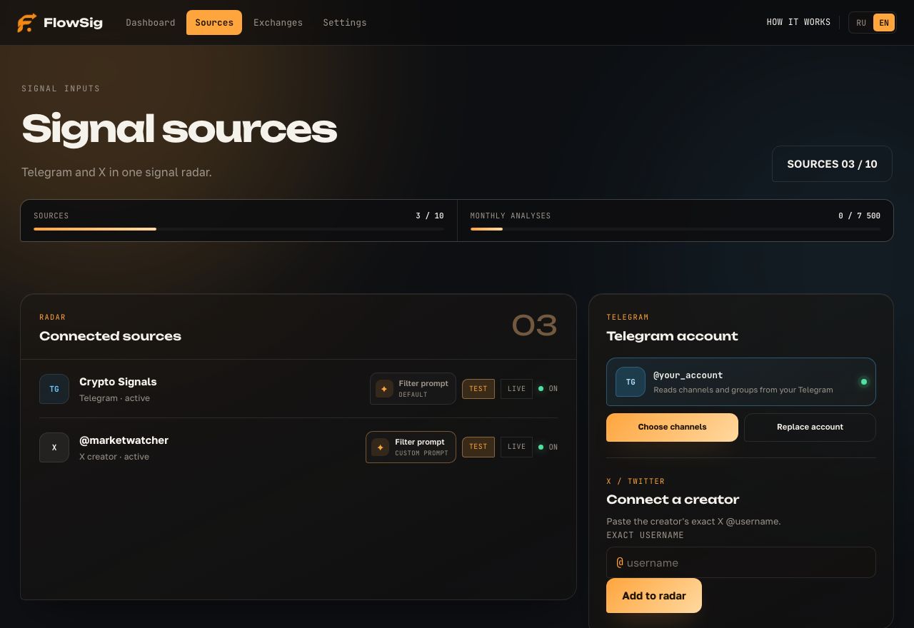914x628 pixels.
Task: Set @marketwatcher to TEST mode
Action: pyautogui.click(x=478, y=447)
